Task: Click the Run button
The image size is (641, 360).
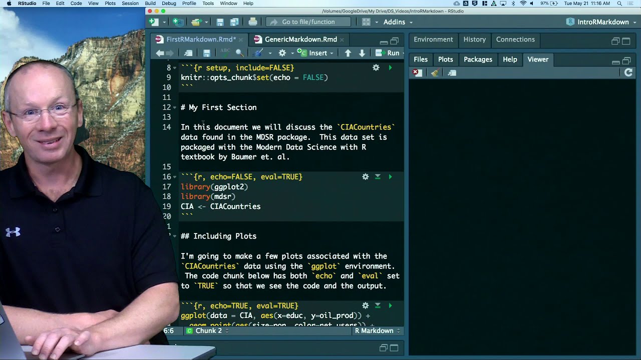Action: pyautogui.click(x=388, y=53)
